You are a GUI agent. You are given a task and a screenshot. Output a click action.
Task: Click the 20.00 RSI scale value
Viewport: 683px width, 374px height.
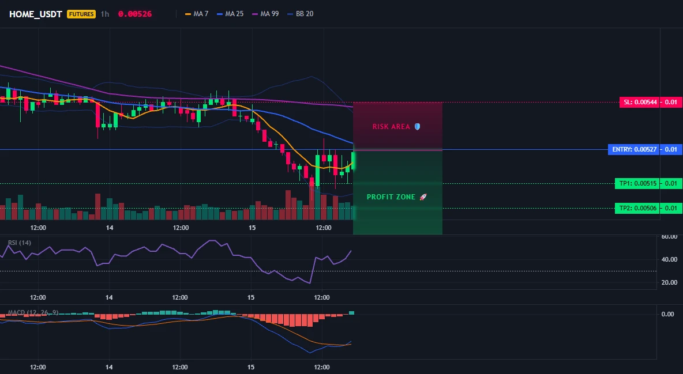pos(669,282)
